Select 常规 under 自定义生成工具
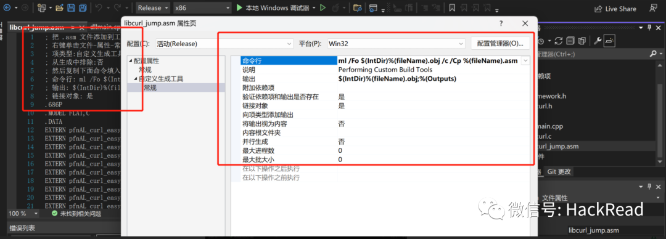 tap(150, 87)
